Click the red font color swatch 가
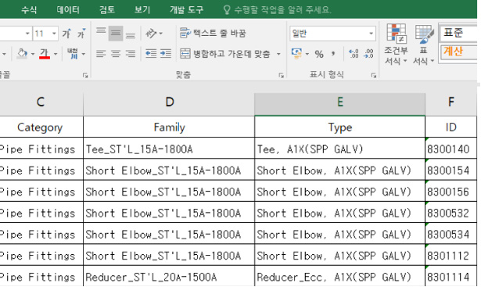The height and width of the screenshot is (287, 481). tap(45, 54)
